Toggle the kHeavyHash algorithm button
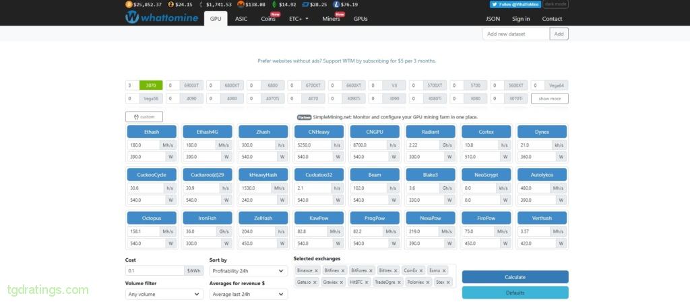This screenshot has height=304, width=690. click(263, 175)
